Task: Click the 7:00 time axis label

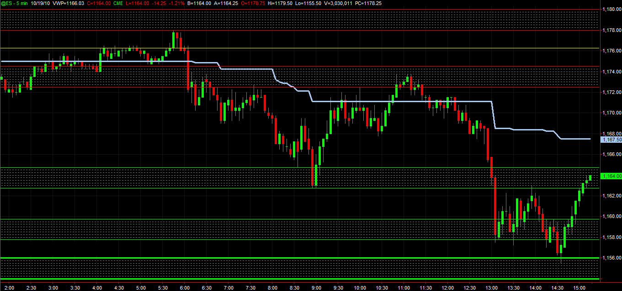Action: pyautogui.click(x=229, y=288)
